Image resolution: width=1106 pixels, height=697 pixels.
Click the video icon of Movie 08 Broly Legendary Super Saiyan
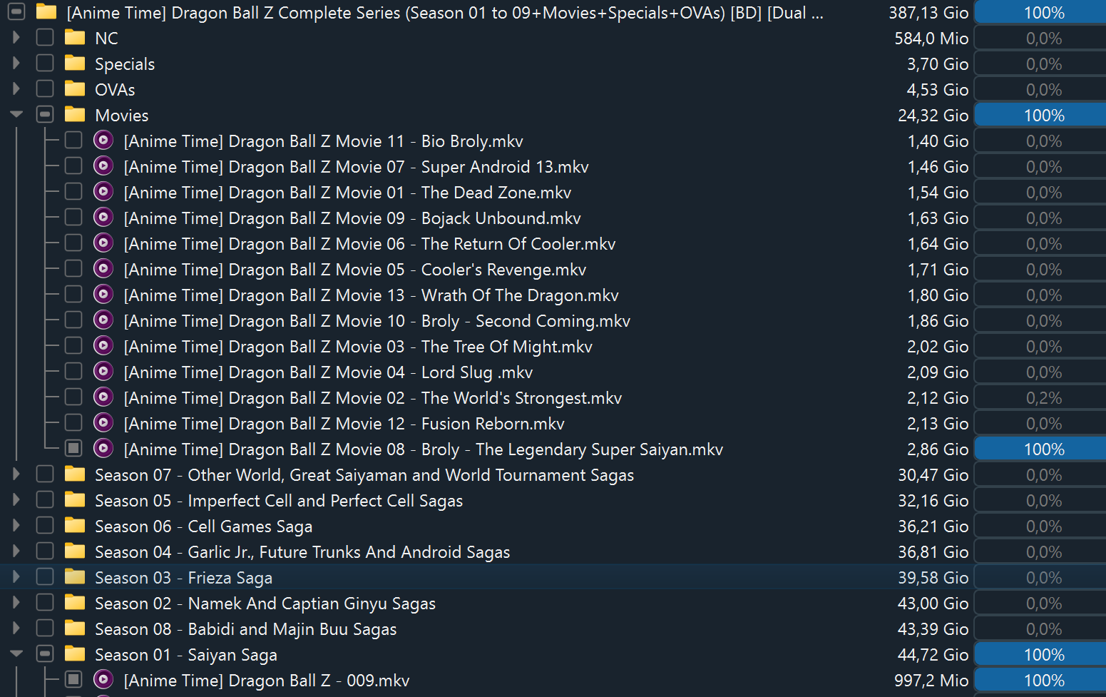point(103,449)
